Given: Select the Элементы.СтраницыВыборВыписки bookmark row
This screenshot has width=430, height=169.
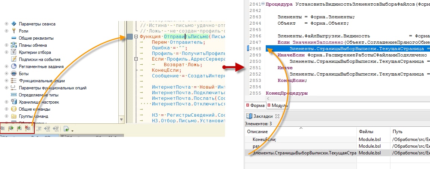Looking at the screenshot, I should point(337,153).
